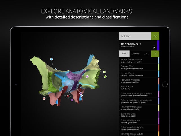The height and width of the screenshot is (136, 181).
Task: Click the Isolation search field
Action: (135, 36)
